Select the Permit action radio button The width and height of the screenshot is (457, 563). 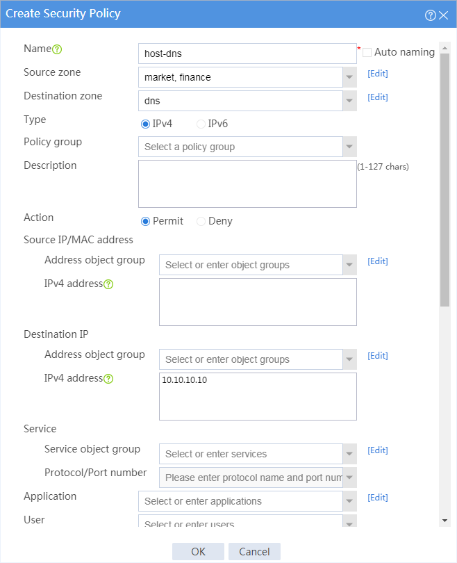click(145, 221)
